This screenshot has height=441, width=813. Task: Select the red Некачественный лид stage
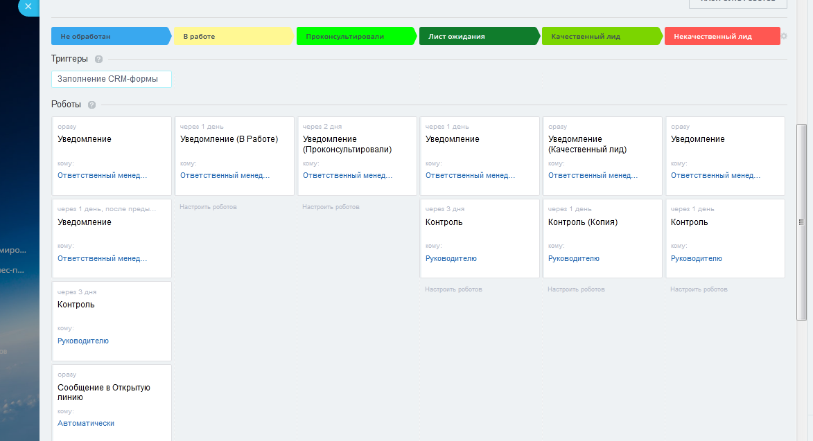[x=721, y=36]
